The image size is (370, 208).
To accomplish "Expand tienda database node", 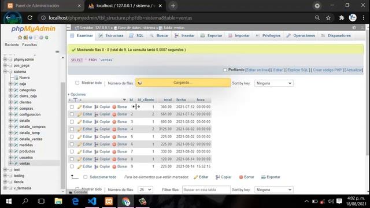I will [5, 182].
